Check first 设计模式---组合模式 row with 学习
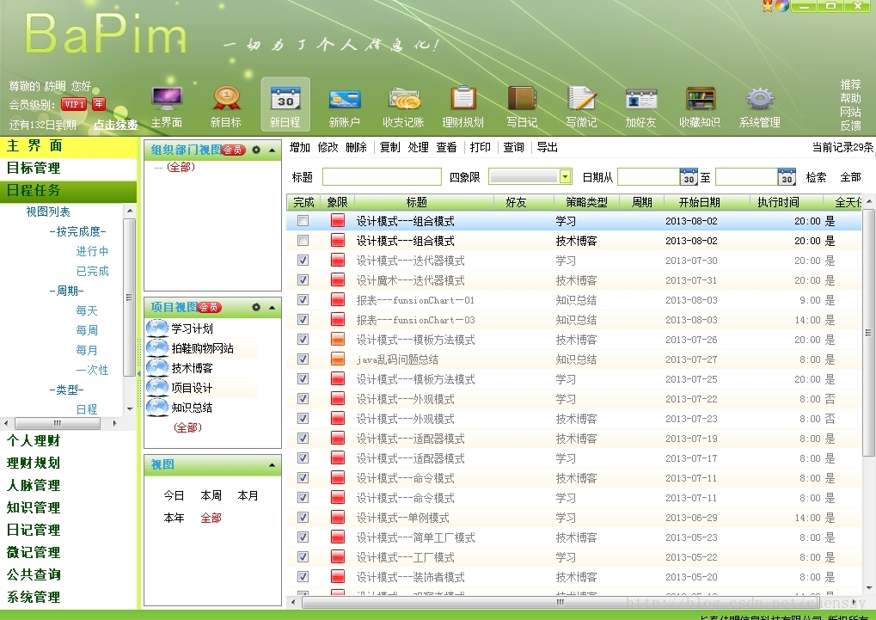Screen dimensions: 876x620 303,221
